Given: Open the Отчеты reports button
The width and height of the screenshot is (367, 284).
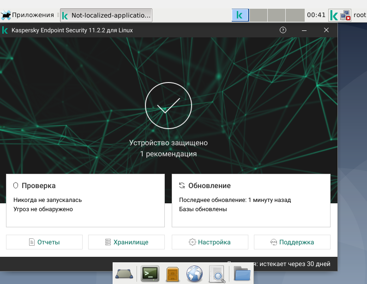Looking at the screenshot, I should pyautogui.click(x=44, y=242).
